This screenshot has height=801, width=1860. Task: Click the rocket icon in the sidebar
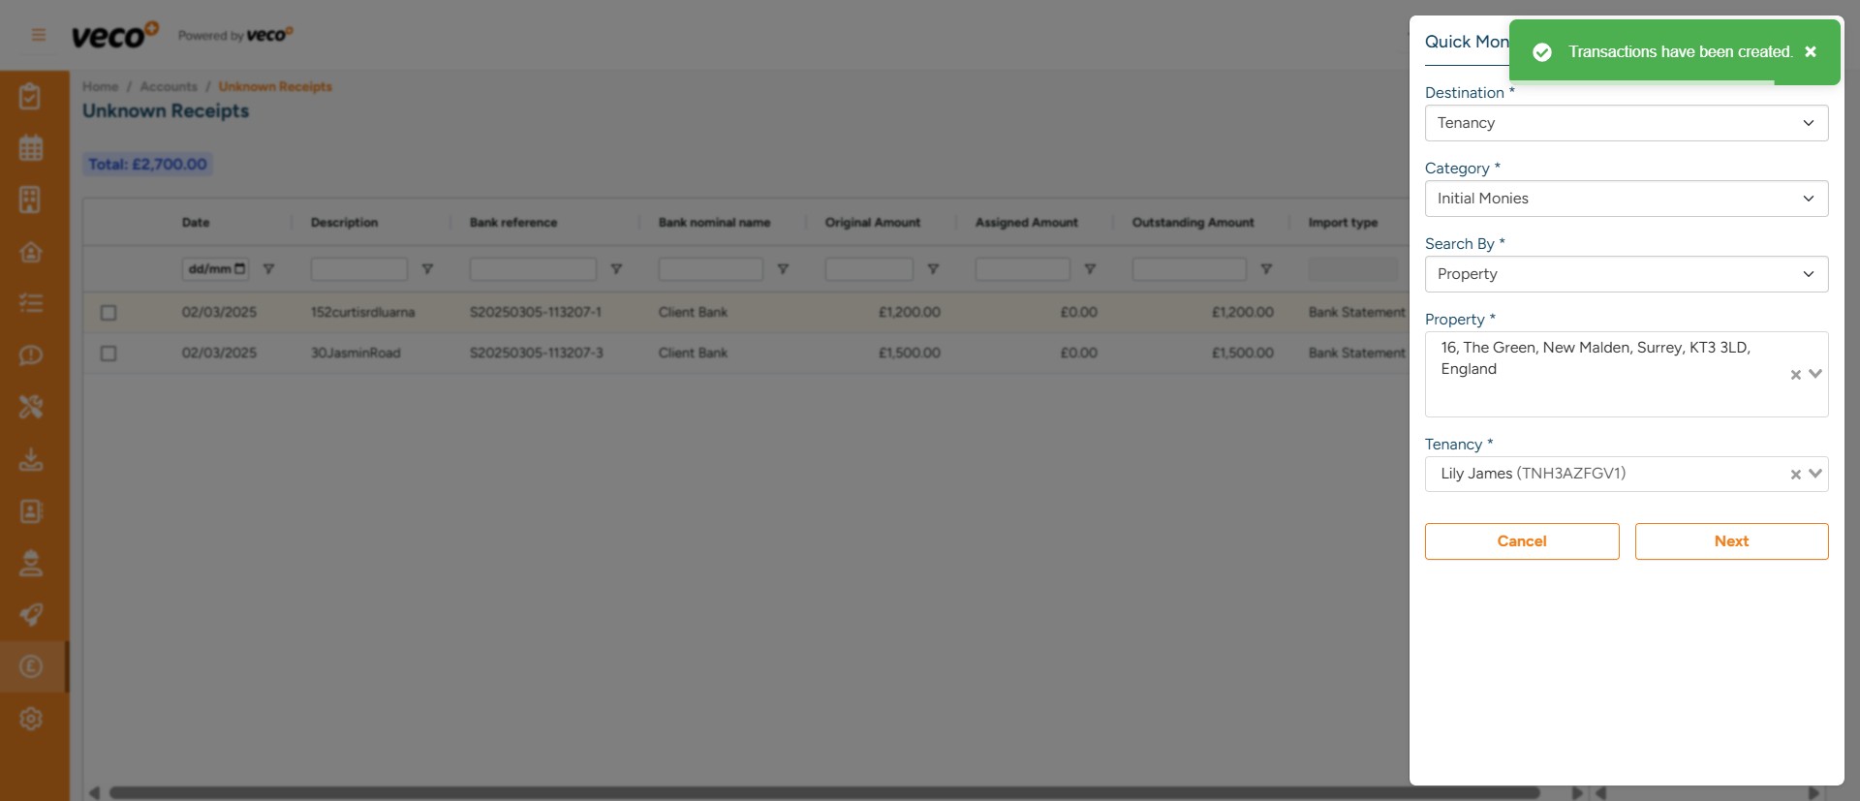[x=31, y=614]
